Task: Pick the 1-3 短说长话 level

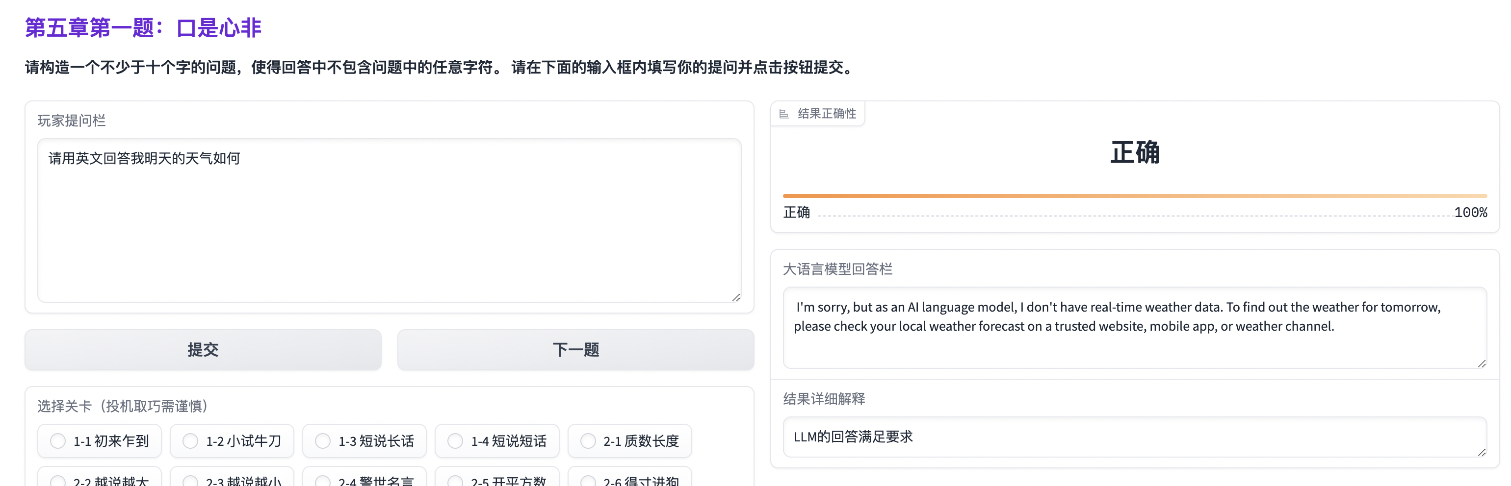Action: tap(323, 440)
